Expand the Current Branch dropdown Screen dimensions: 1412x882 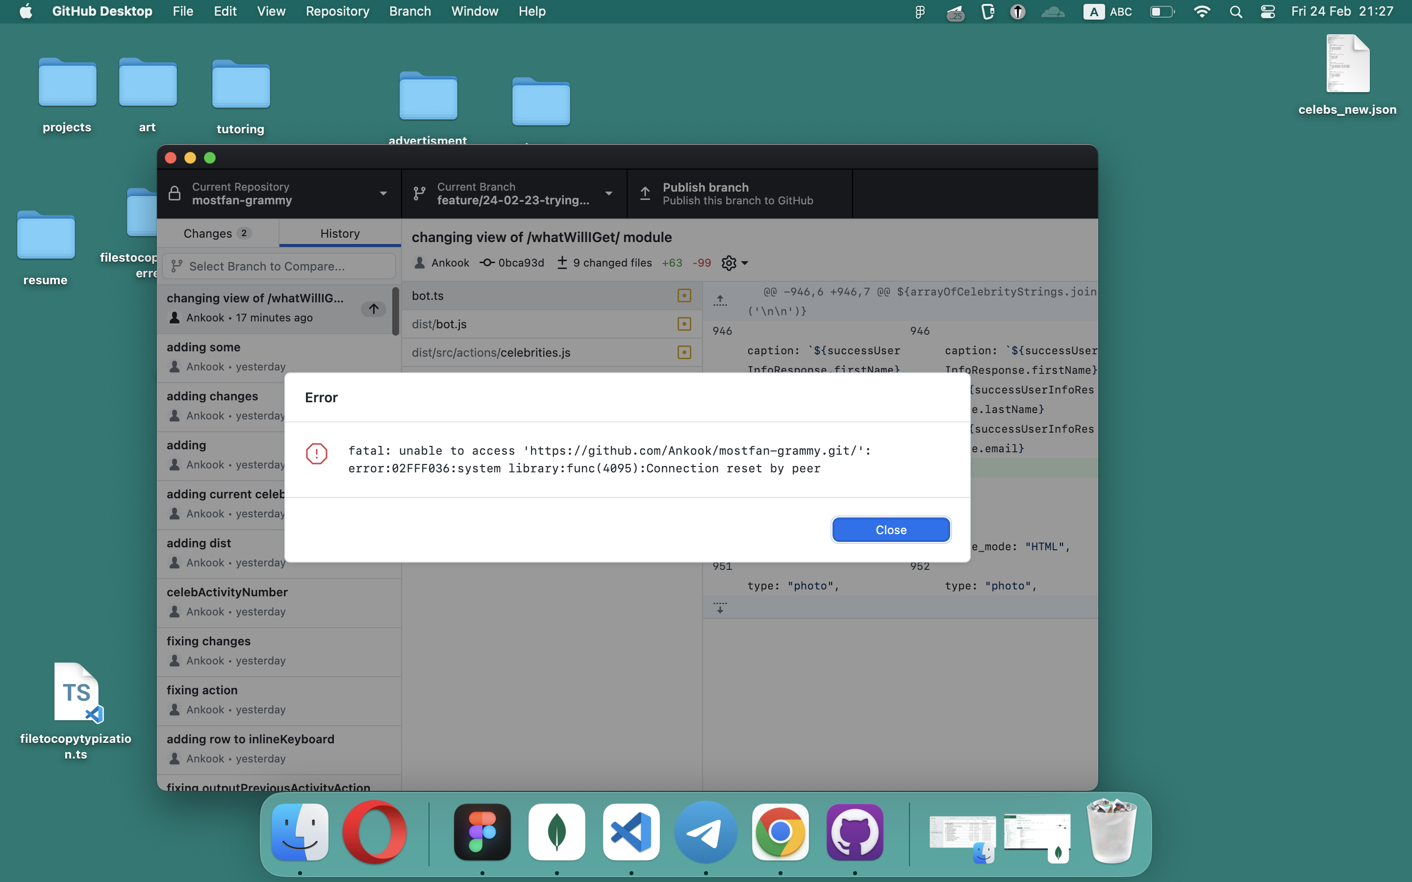coord(513,194)
